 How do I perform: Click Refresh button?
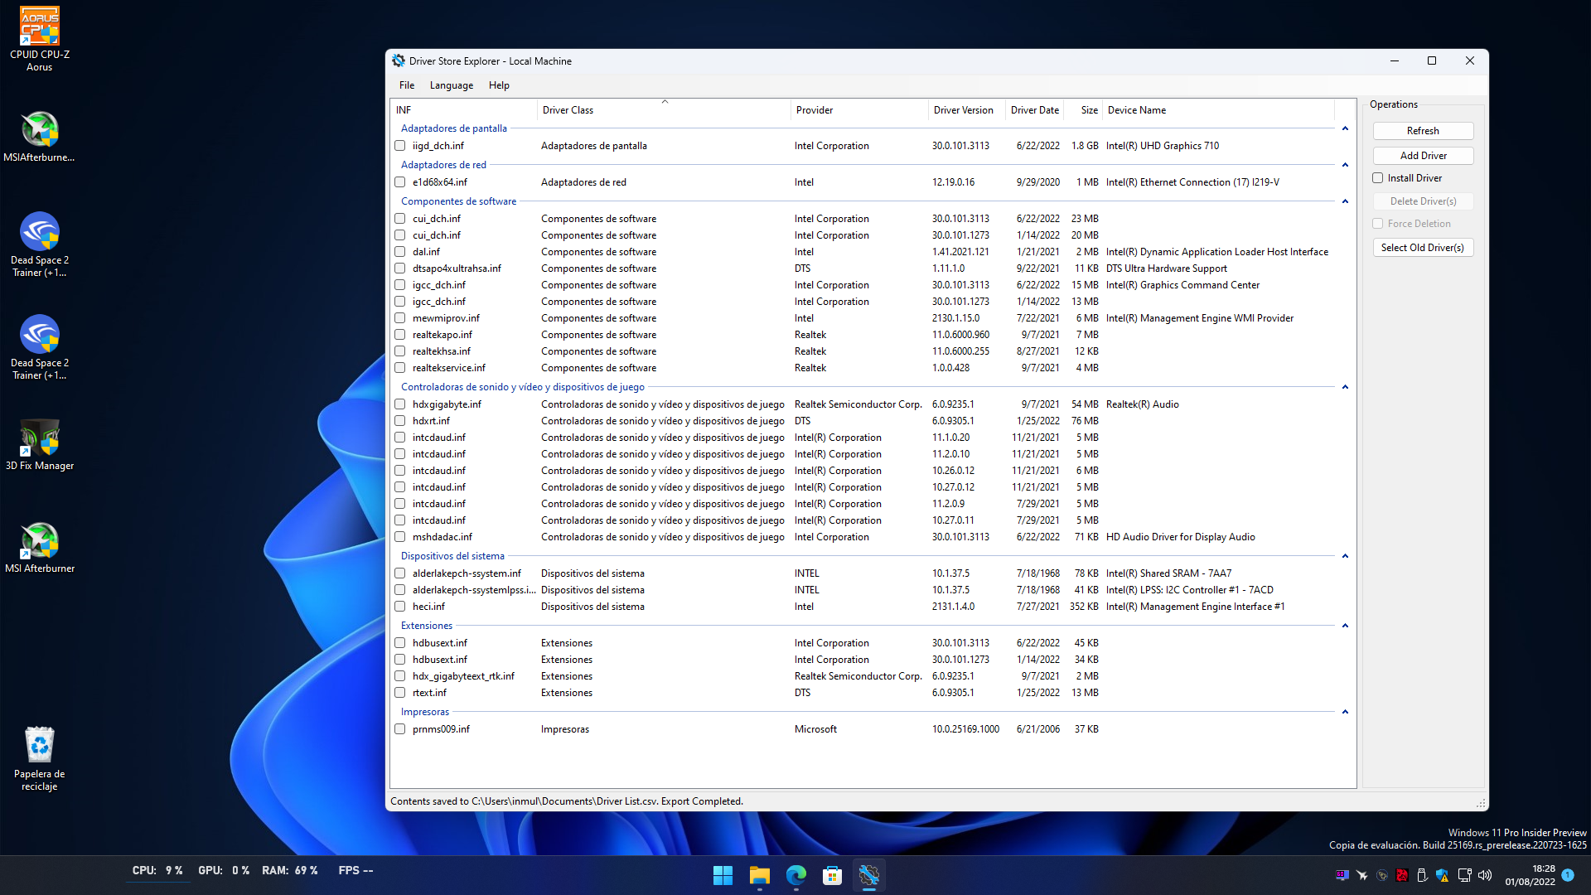click(1423, 131)
